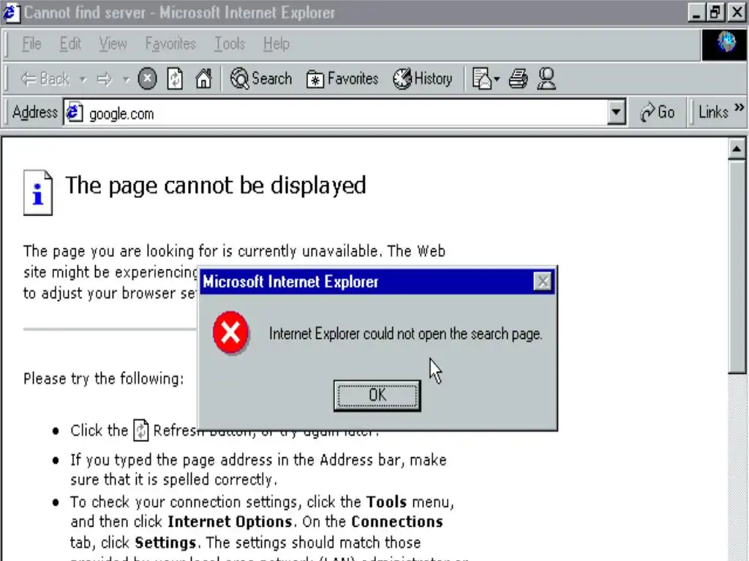Open the History toolbar button

[x=423, y=79]
